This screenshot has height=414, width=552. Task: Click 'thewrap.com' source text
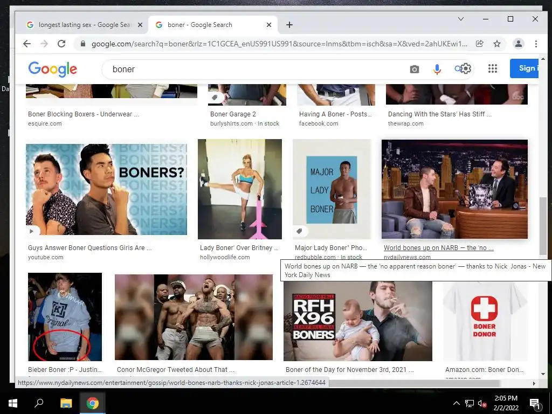(405, 123)
